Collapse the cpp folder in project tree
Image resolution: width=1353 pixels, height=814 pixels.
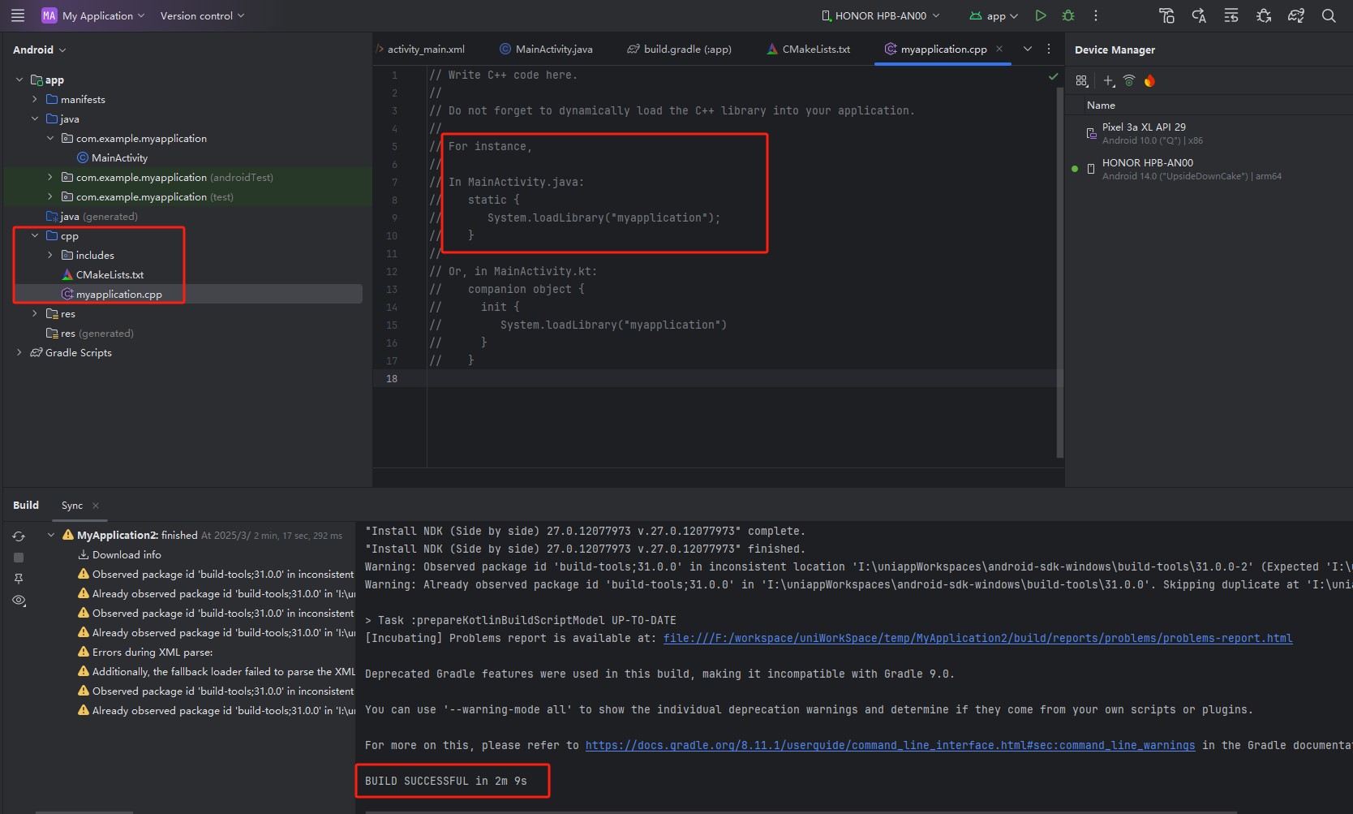(x=35, y=236)
